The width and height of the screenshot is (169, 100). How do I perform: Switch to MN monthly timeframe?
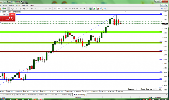(55, 9)
